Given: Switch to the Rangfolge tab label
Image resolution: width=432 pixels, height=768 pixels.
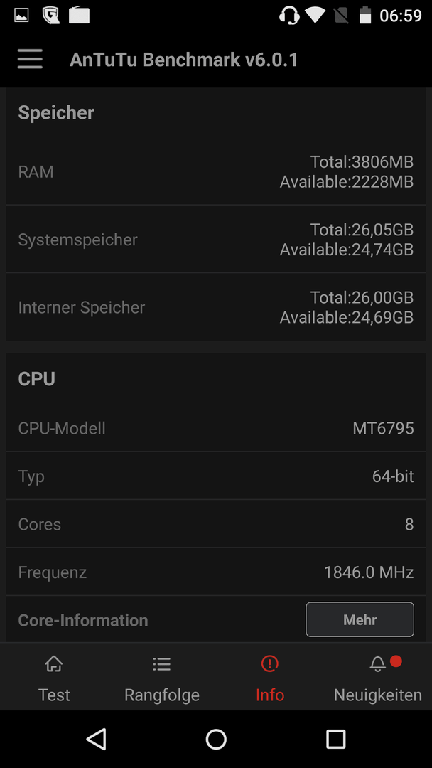Looking at the screenshot, I should pos(162,695).
